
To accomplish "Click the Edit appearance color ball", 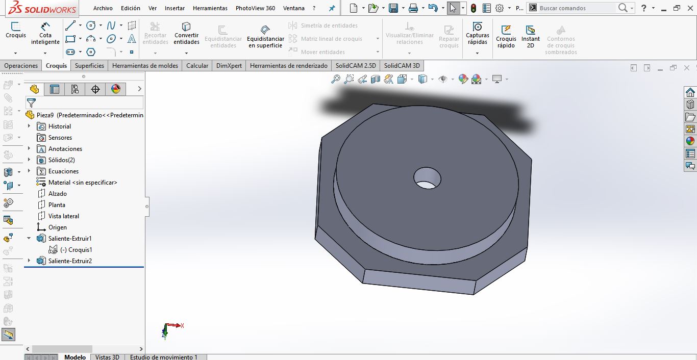I will click(x=463, y=79).
